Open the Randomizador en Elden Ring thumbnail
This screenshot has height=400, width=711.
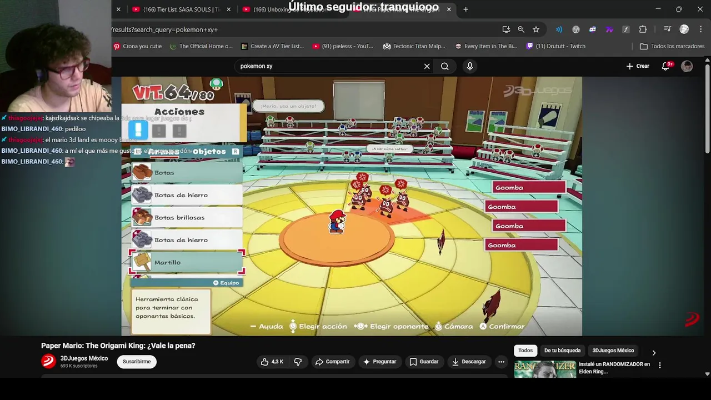[x=545, y=369]
